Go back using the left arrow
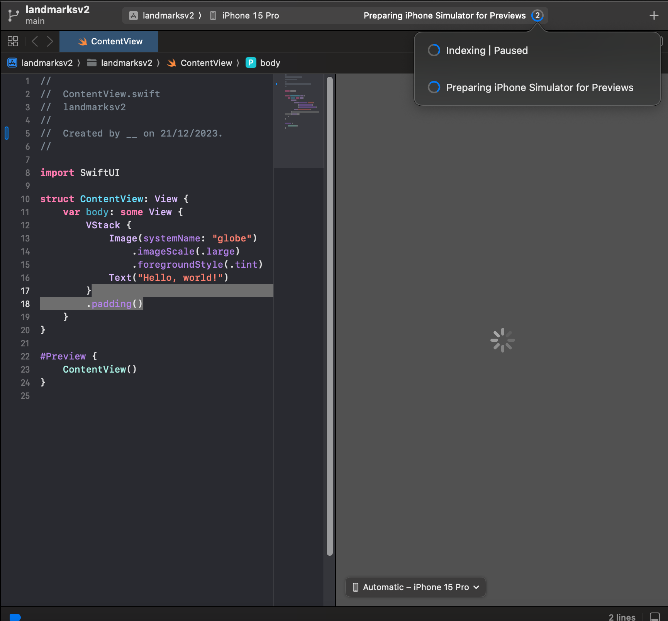Viewport: 668px width, 621px height. 35,41
